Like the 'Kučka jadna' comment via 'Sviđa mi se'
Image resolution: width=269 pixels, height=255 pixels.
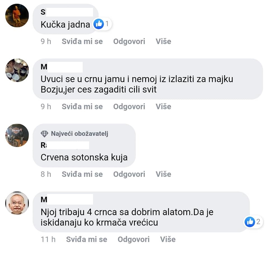click(x=82, y=41)
